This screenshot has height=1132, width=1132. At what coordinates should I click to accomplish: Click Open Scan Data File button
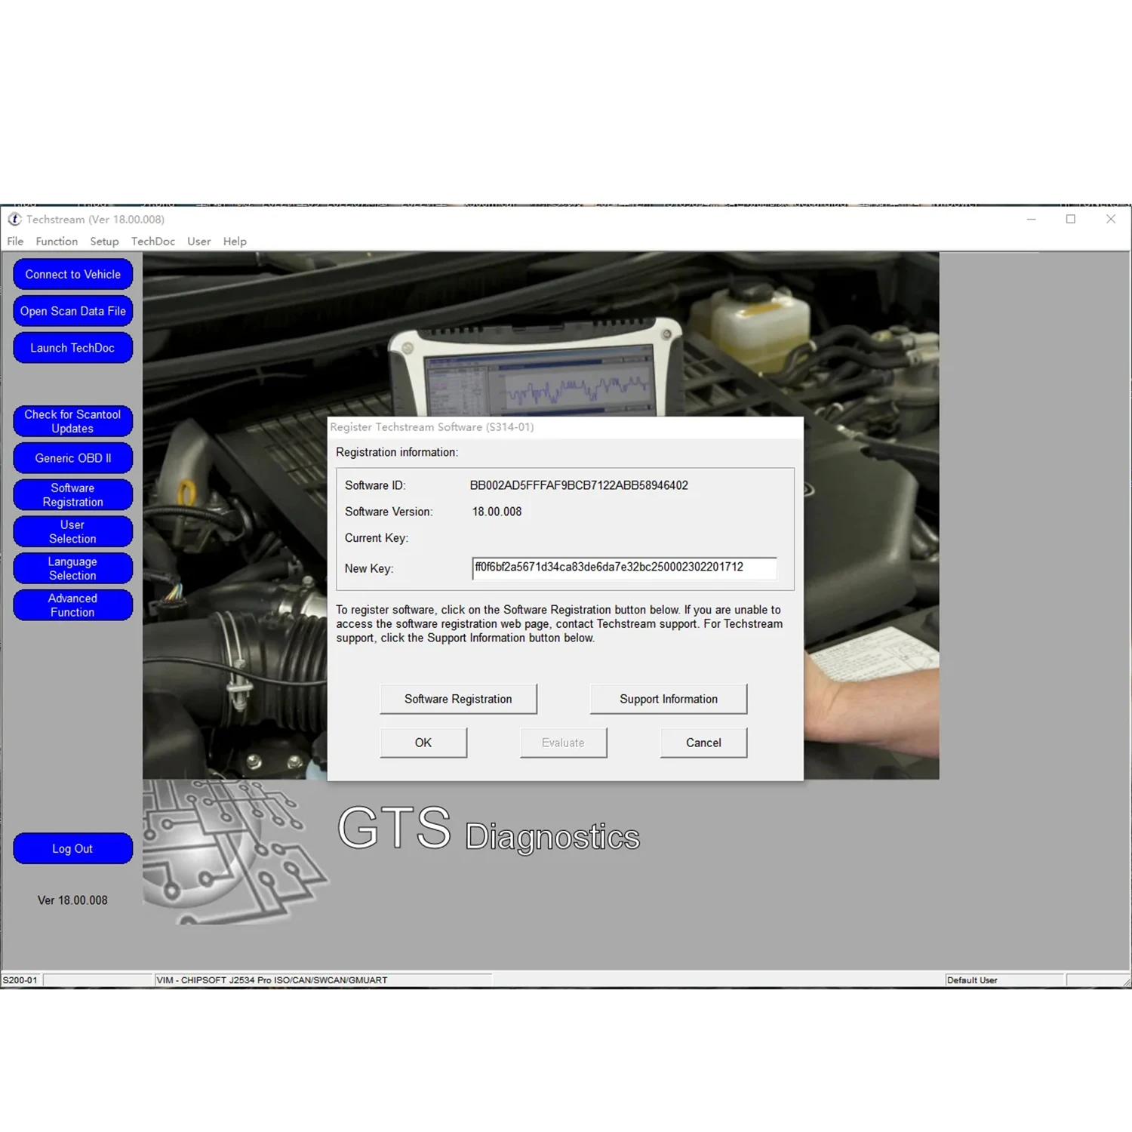tap(73, 311)
